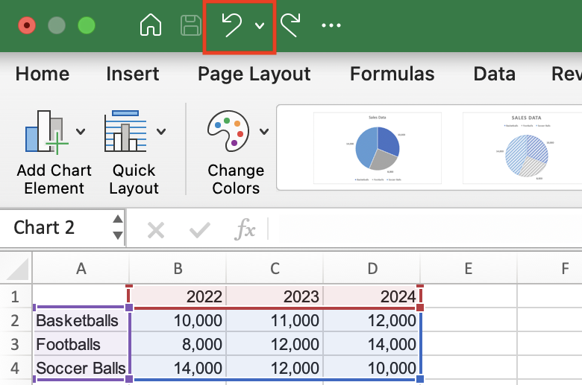Click the fx insert function icon
Screen dimensions: 582x385
tap(245, 230)
